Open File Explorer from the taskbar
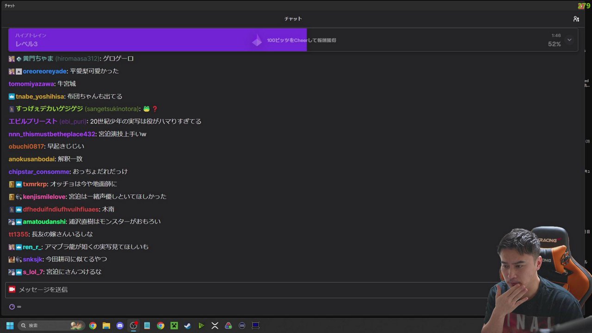592x333 pixels. 106,326
